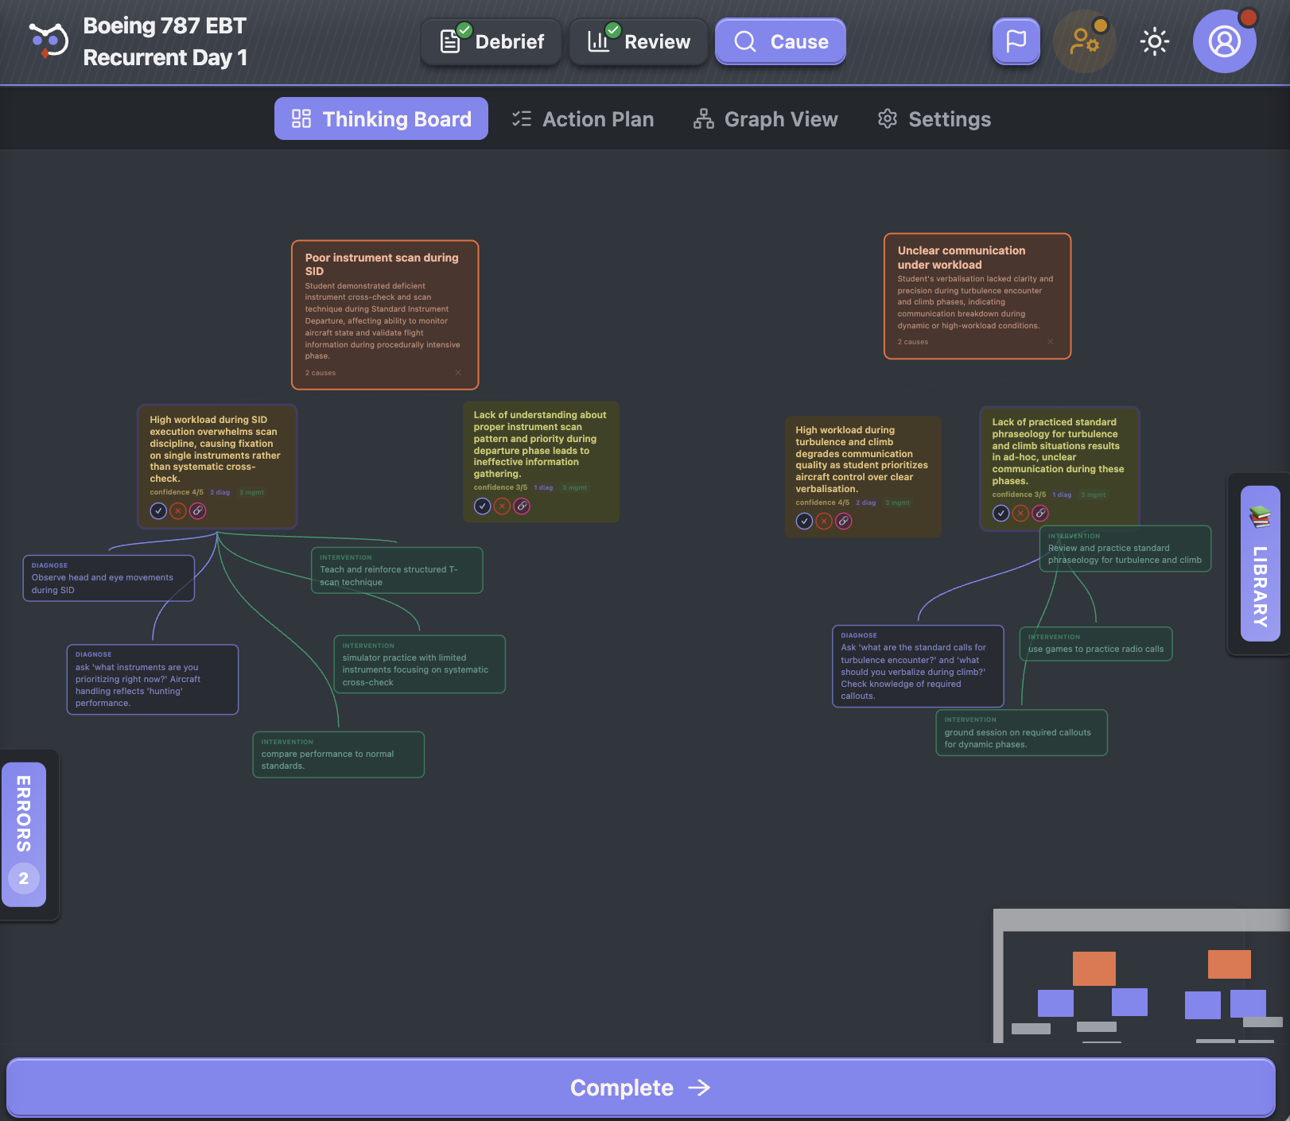This screenshot has width=1290, height=1121.
Task: Reject the High workload during turbulence cause
Action: 824,522
